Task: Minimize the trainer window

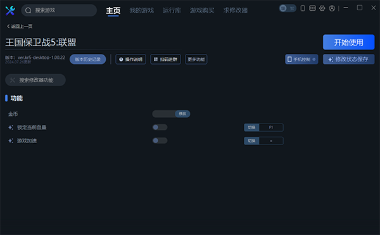Action: pyautogui.click(x=346, y=8)
